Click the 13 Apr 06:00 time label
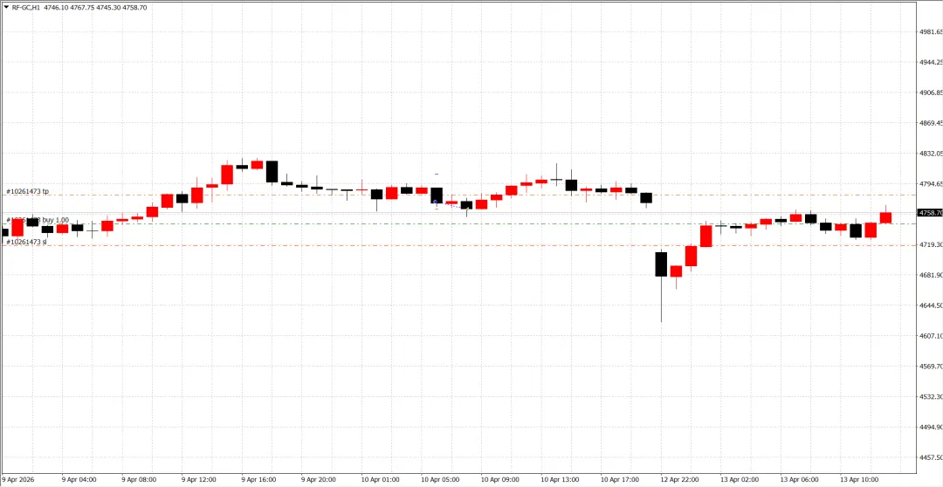The width and height of the screenshot is (943, 487). click(799, 480)
